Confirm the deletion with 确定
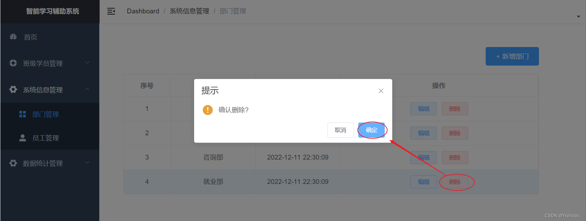Image resolution: width=586 pixels, height=221 pixels. (x=371, y=130)
